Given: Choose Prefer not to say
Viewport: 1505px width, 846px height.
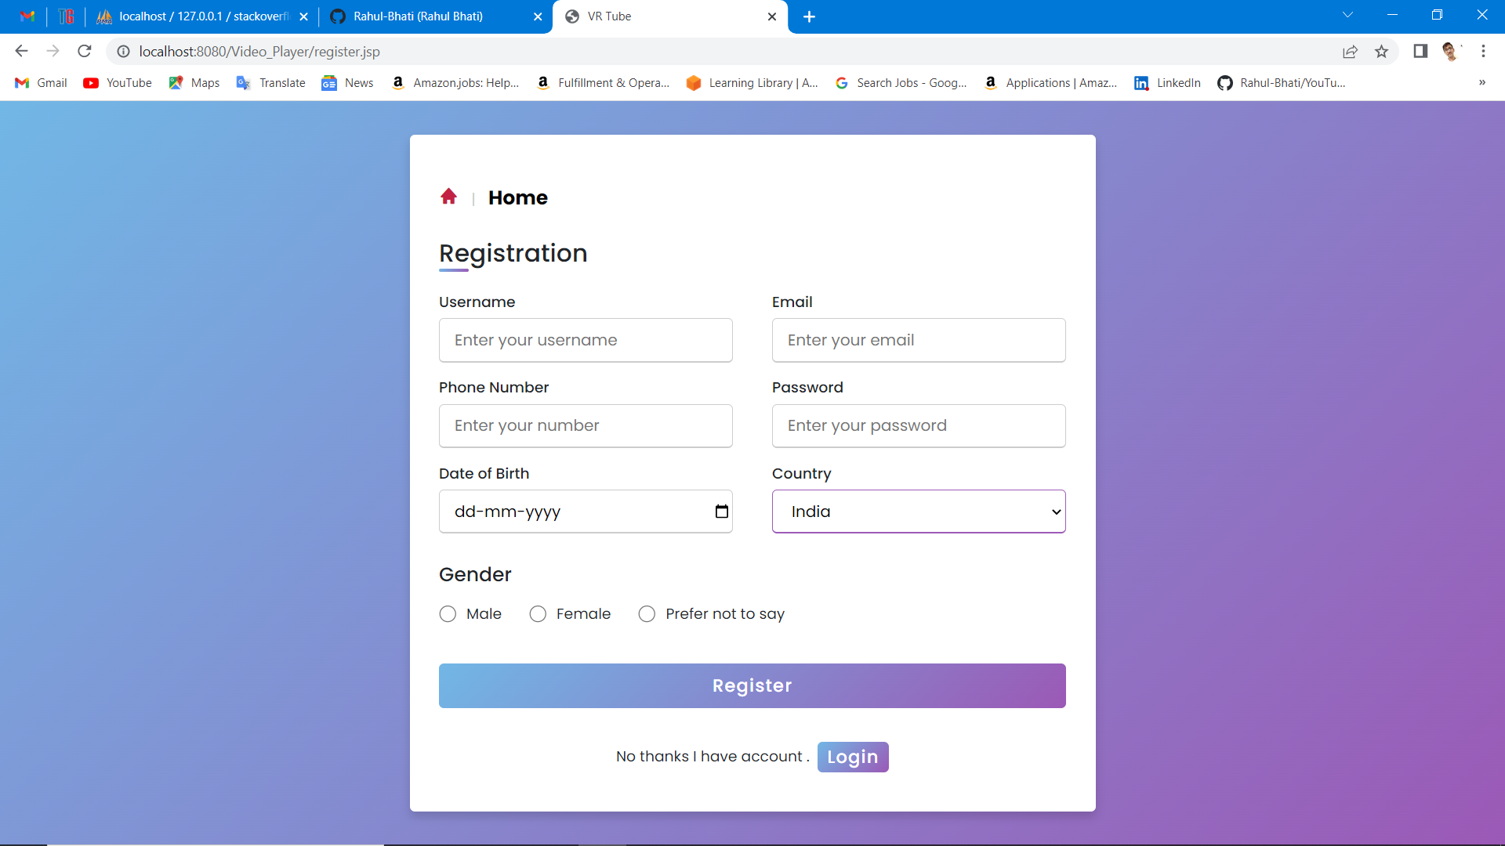Looking at the screenshot, I should coord(647,614).
